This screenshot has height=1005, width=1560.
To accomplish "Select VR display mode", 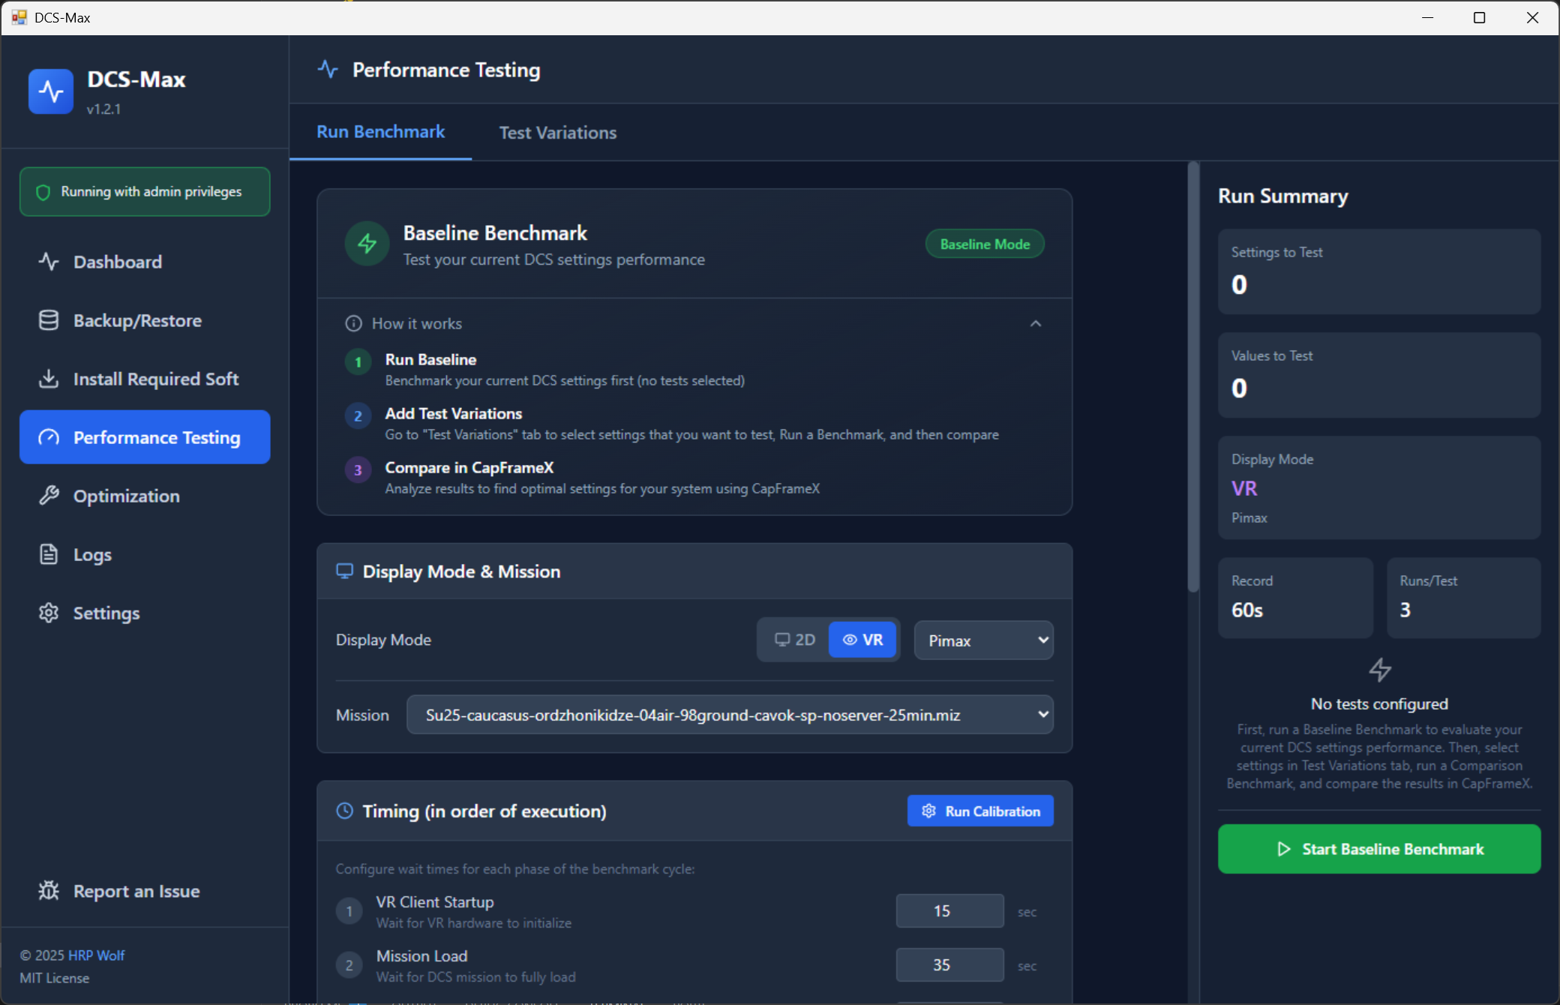I will tap(862, 640).
